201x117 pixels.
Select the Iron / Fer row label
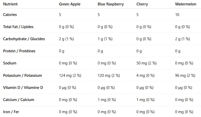[x=11, y=112]
